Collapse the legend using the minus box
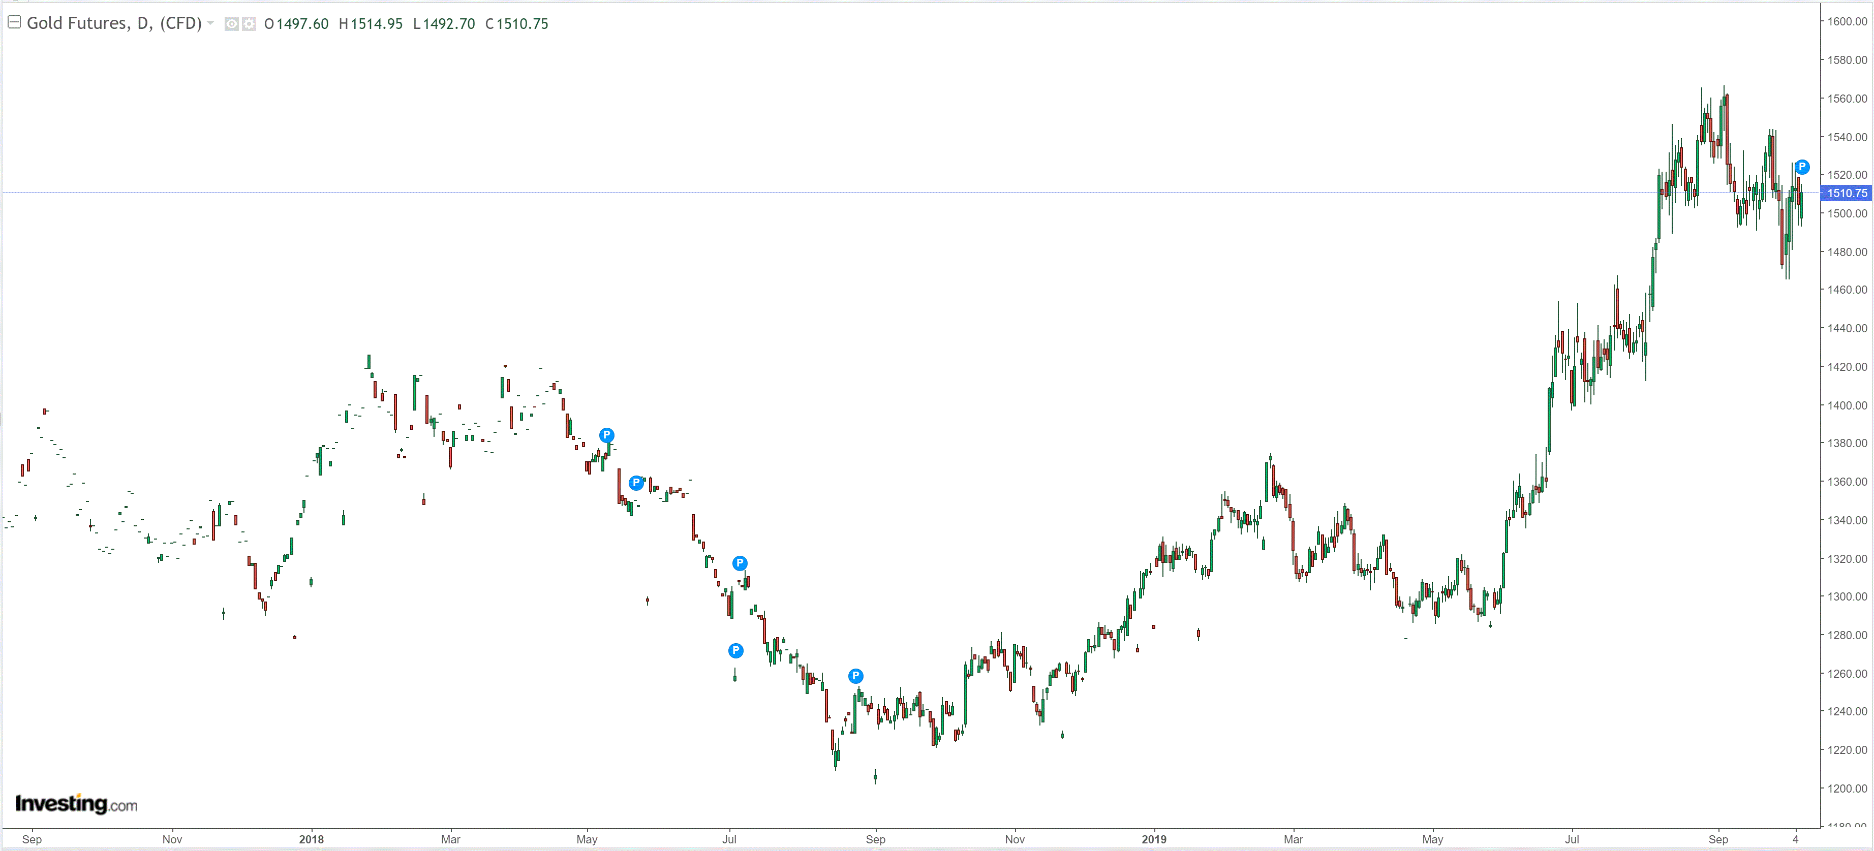1874x851 pixels. (x=14, y=22)
